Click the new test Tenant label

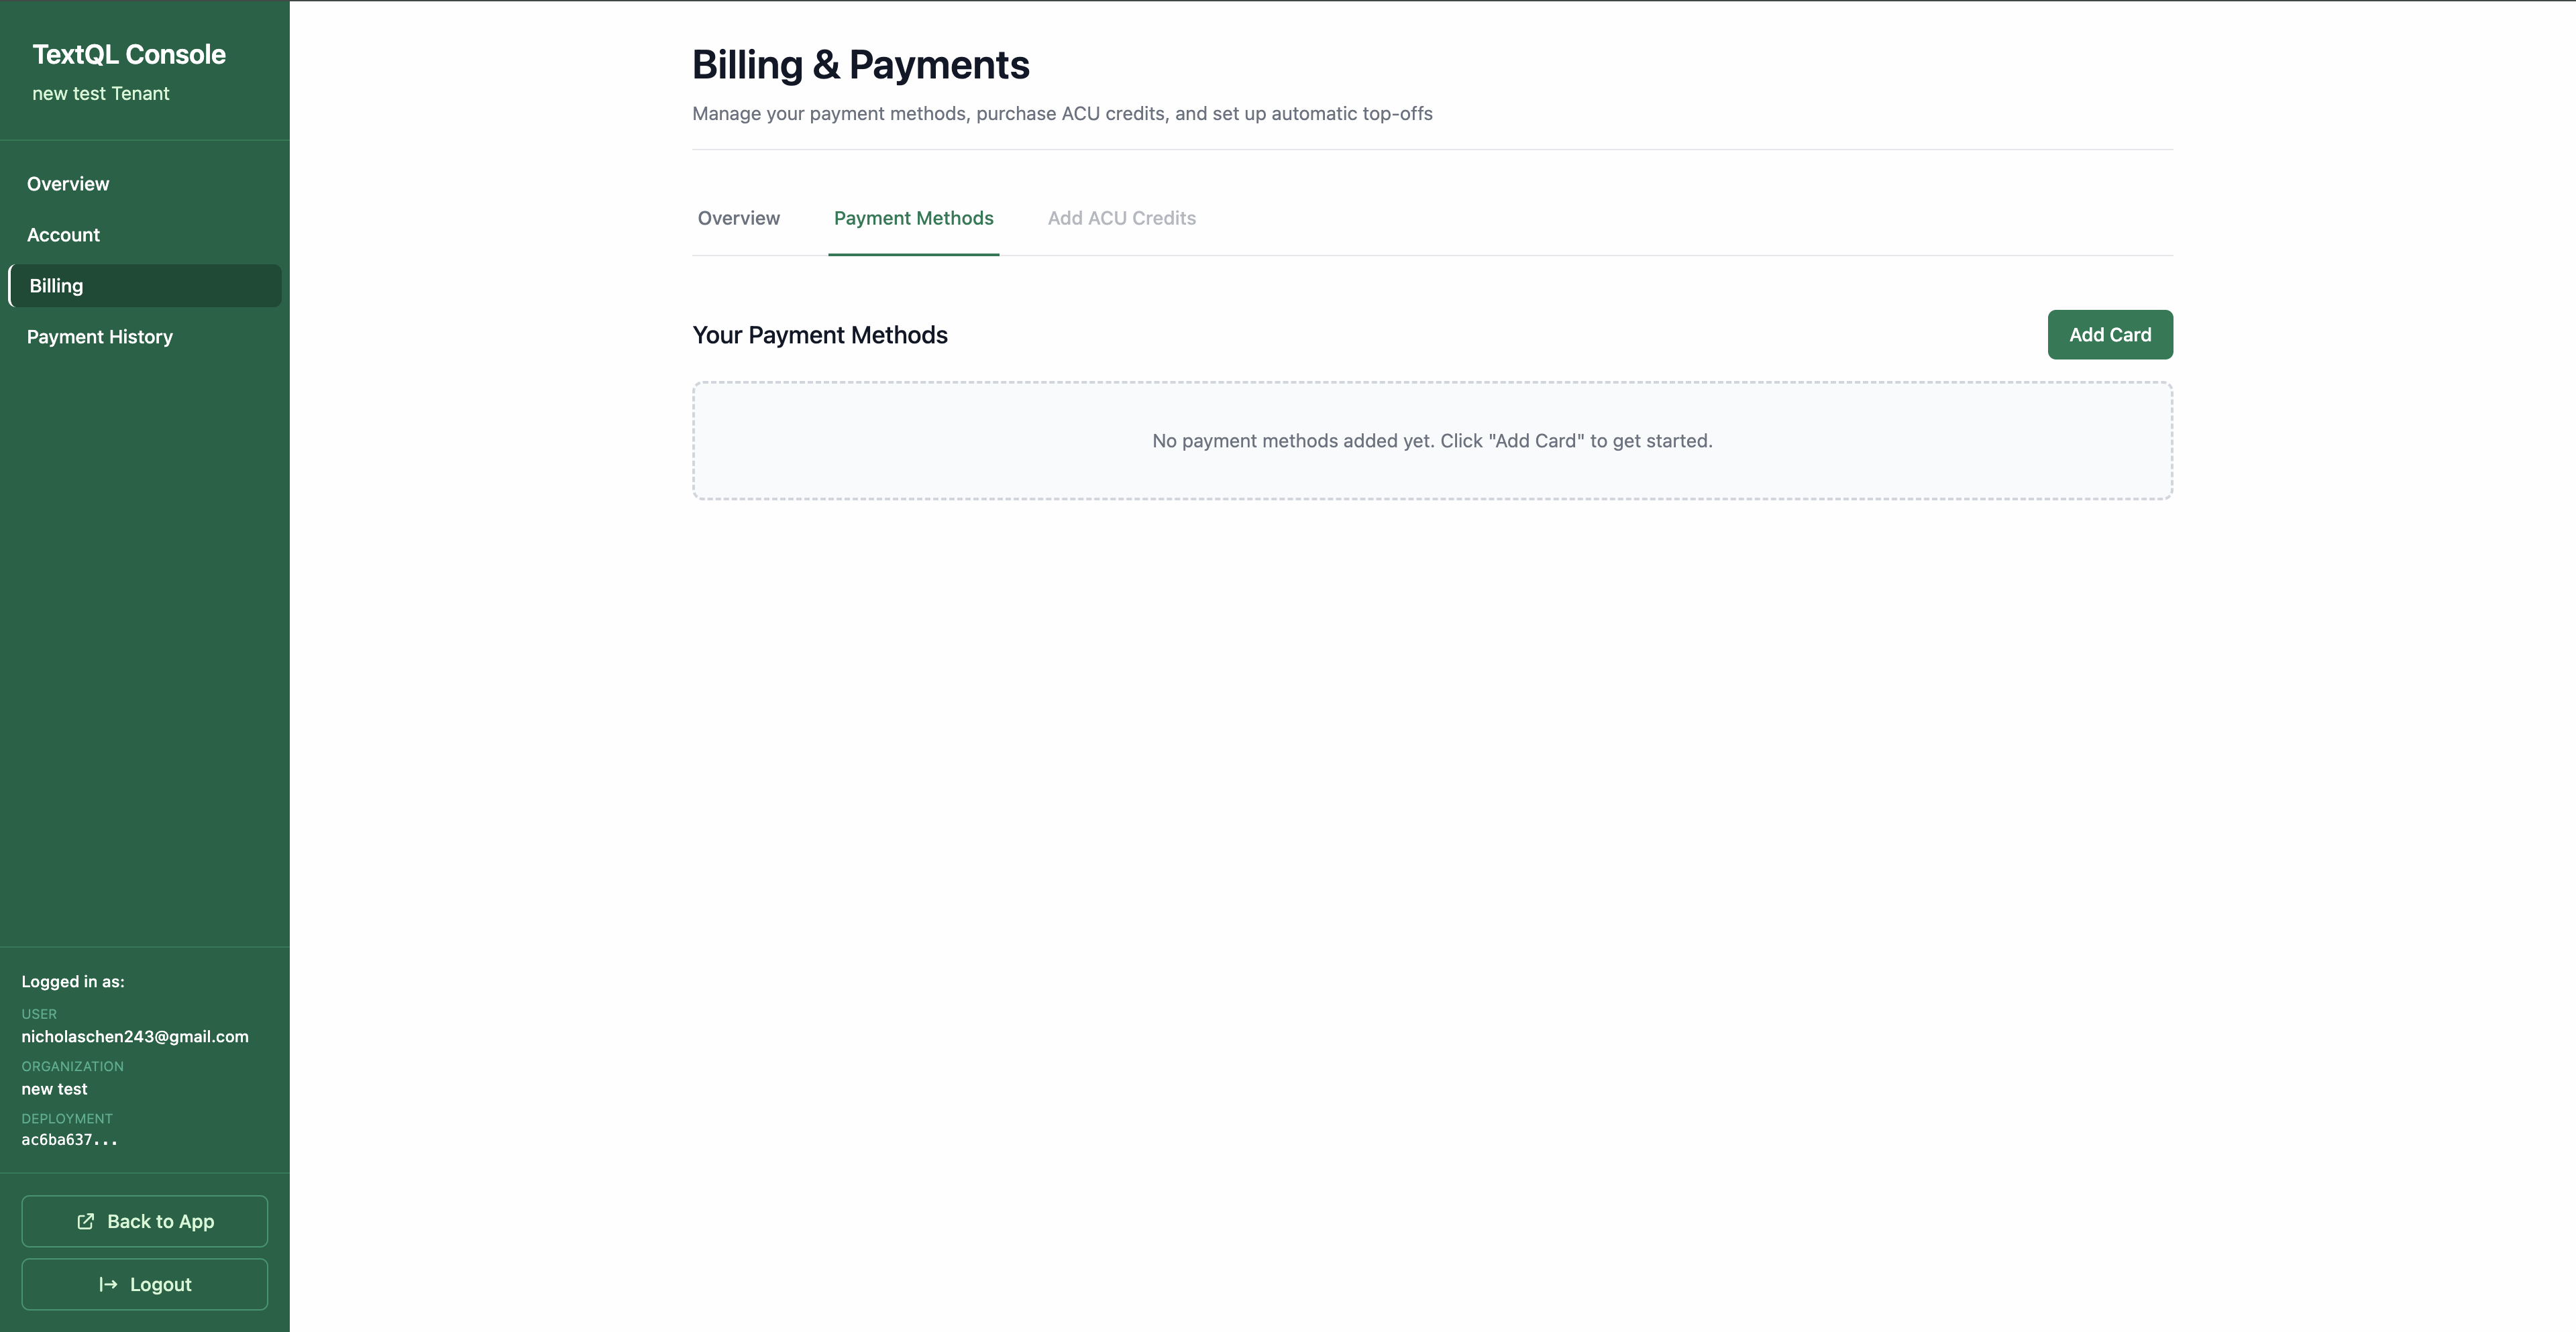[101, 93]
